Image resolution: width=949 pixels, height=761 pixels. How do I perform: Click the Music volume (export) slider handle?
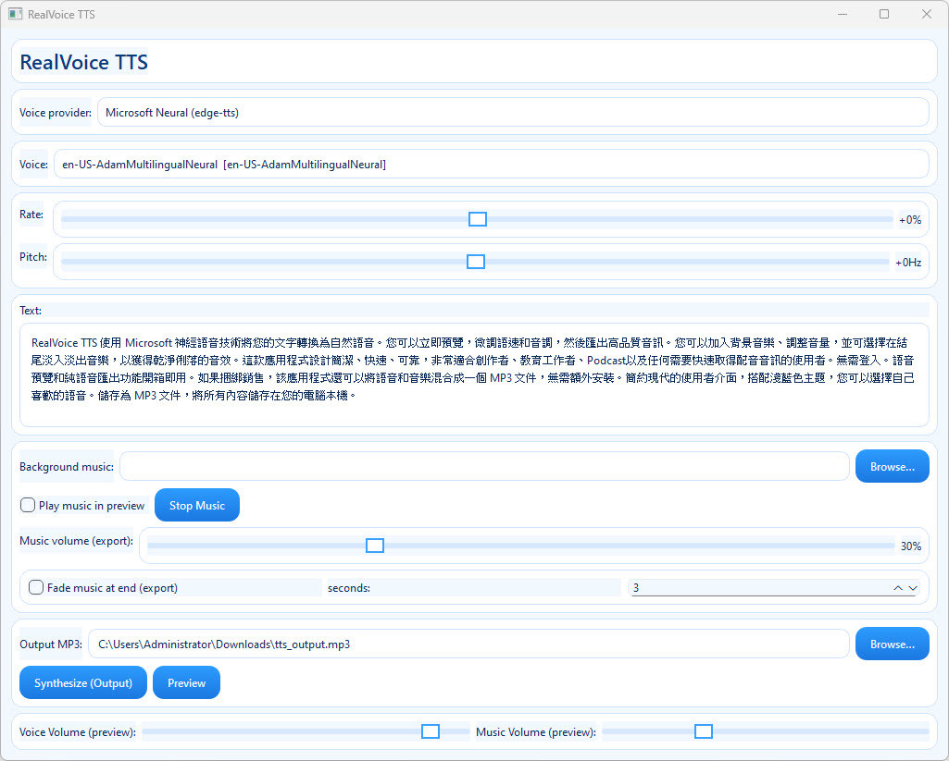[x=375, y=546]
